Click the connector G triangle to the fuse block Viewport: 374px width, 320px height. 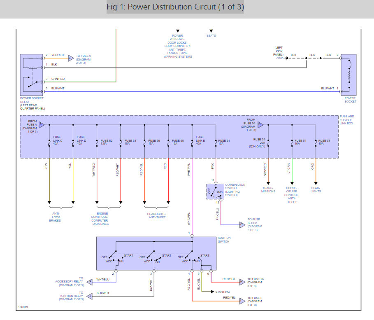pos(242,225)
